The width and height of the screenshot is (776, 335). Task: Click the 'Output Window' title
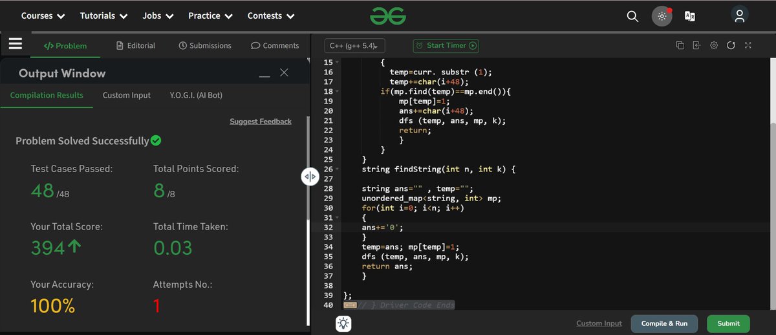point(62,73)
